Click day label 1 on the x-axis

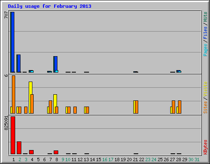pos(14,159)
